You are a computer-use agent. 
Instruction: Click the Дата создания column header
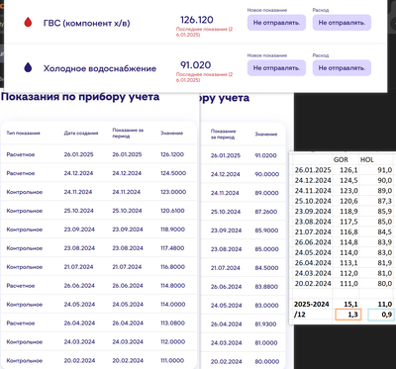point(81,134)
